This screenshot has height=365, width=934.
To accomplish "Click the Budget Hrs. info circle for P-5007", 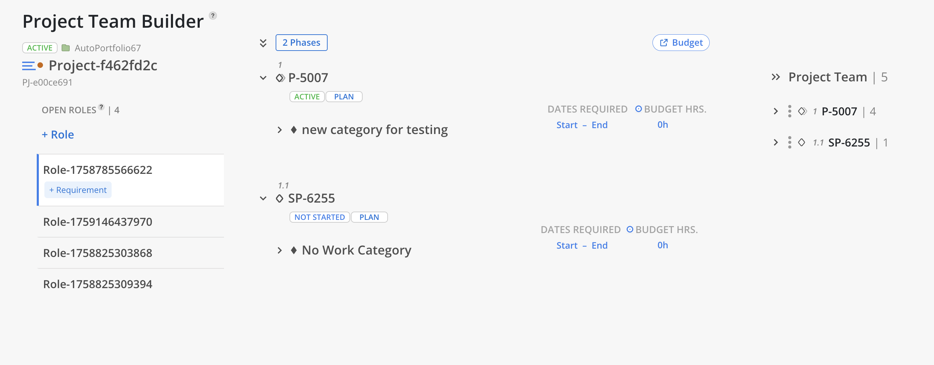I will pos(639,109).
